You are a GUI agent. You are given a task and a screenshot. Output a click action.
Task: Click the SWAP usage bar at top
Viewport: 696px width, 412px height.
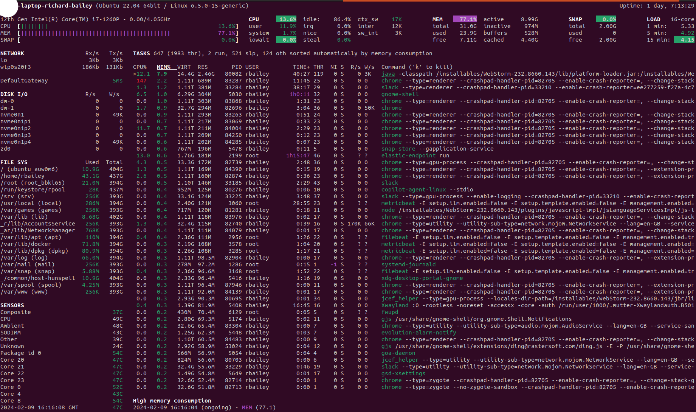pyautogui.click(x=128, y=40)
